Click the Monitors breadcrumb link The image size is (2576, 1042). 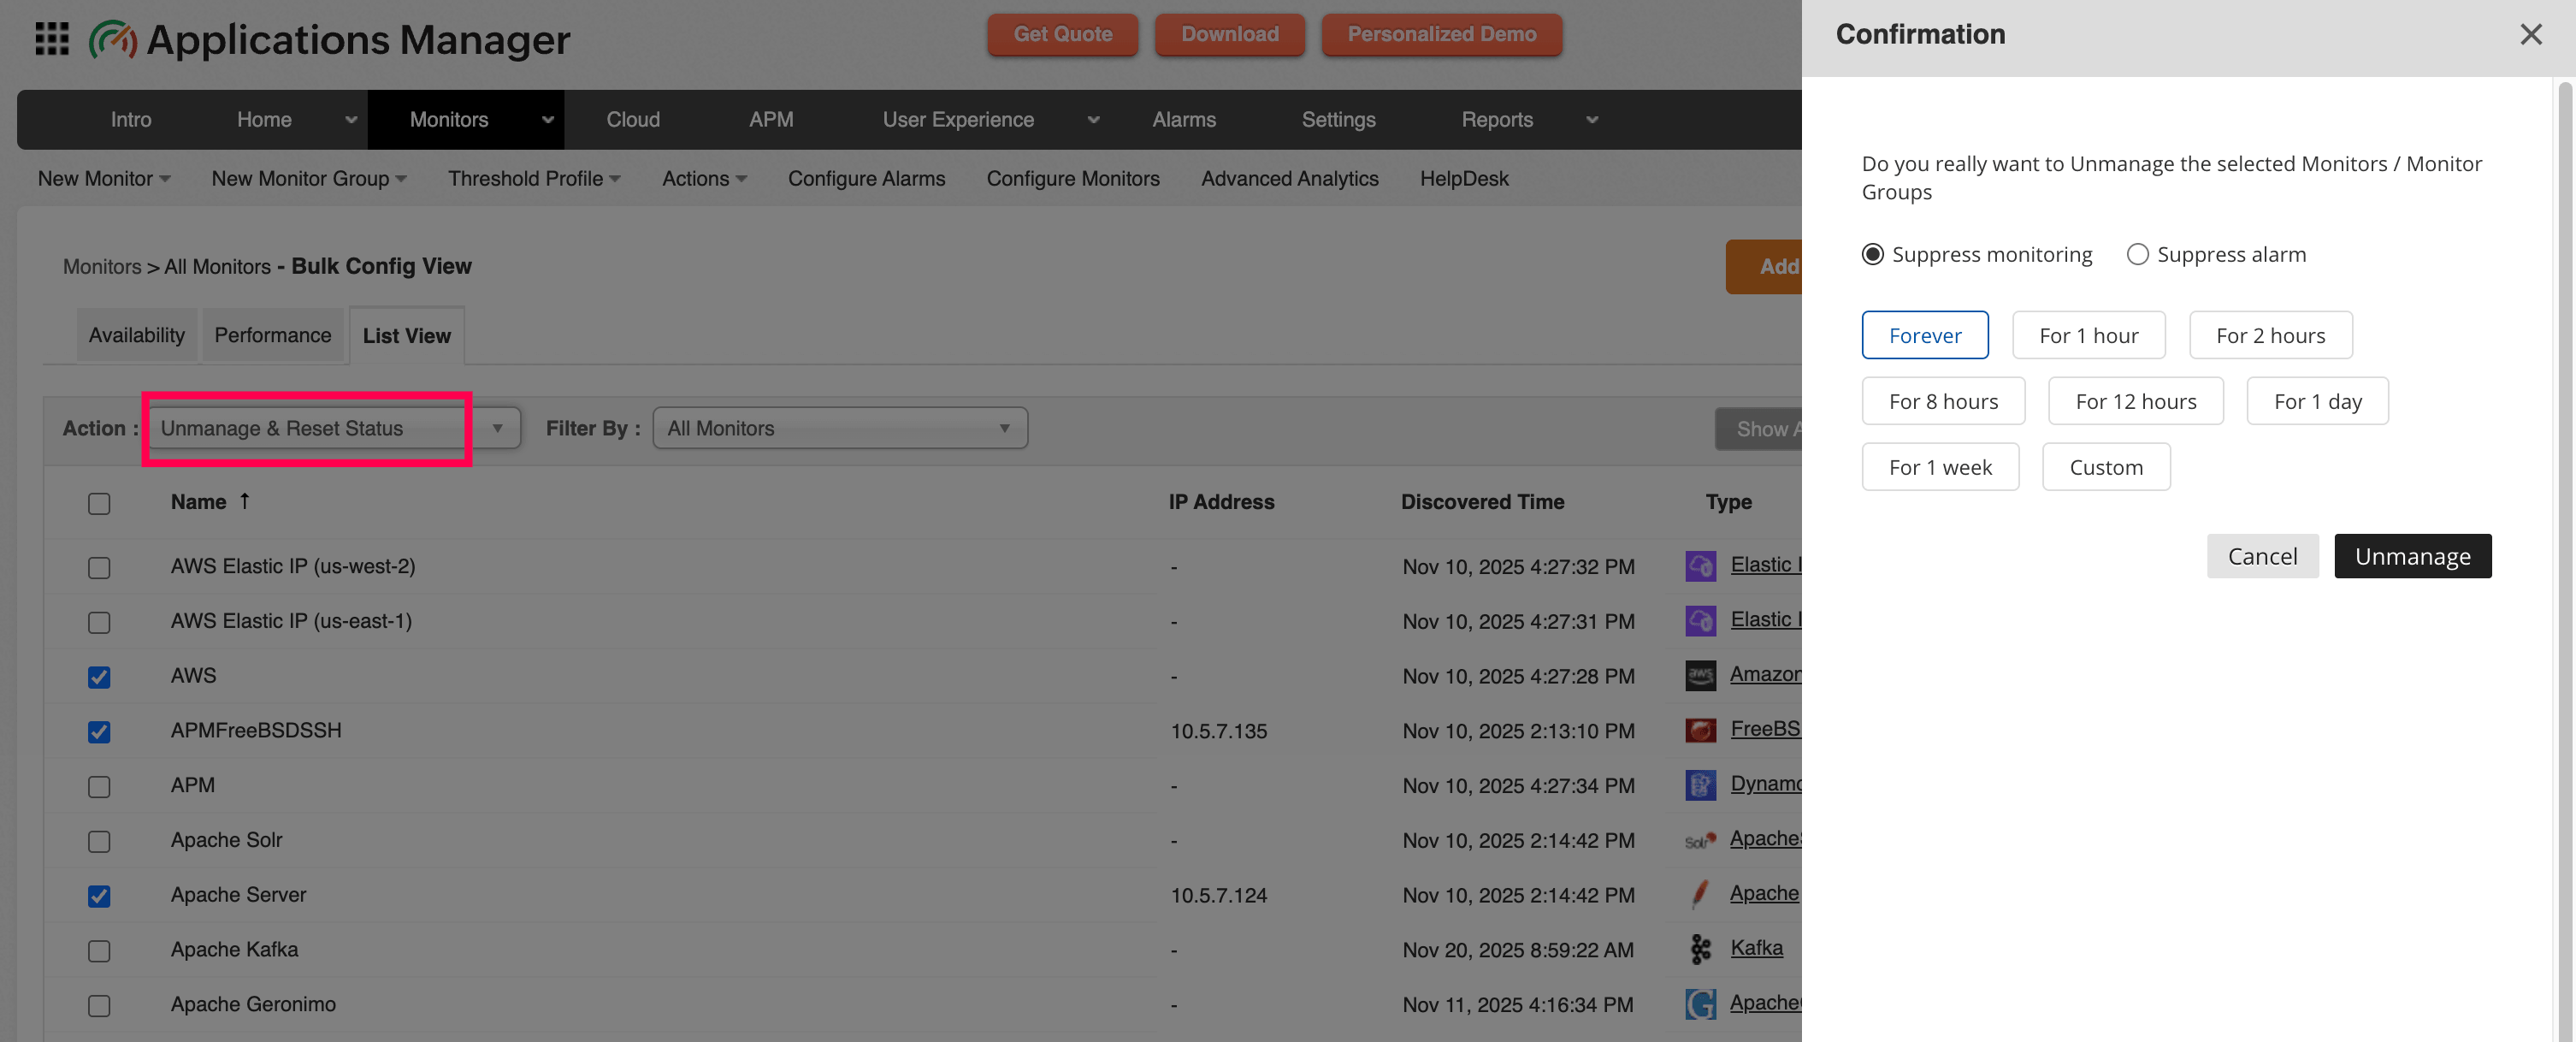tap(102, 267)
